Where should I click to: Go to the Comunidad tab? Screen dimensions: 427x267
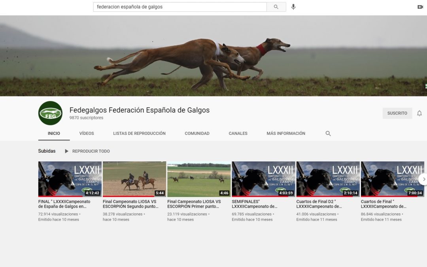pos(197,134)
